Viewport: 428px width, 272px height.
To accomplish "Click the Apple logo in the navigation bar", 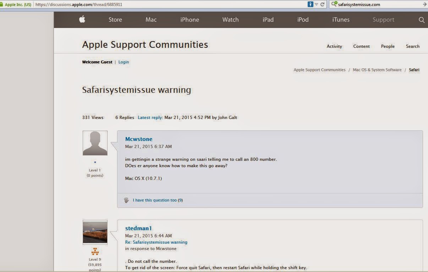I will 82,19.
